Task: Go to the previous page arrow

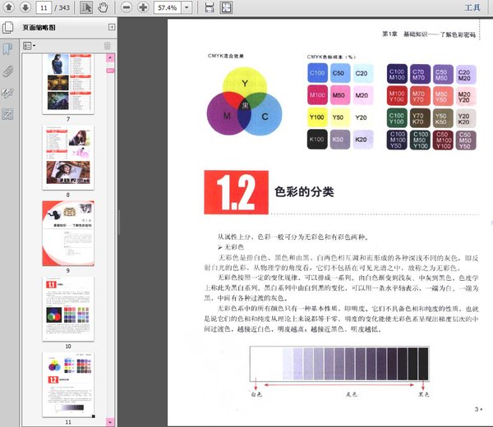Action: coord(7,7)
